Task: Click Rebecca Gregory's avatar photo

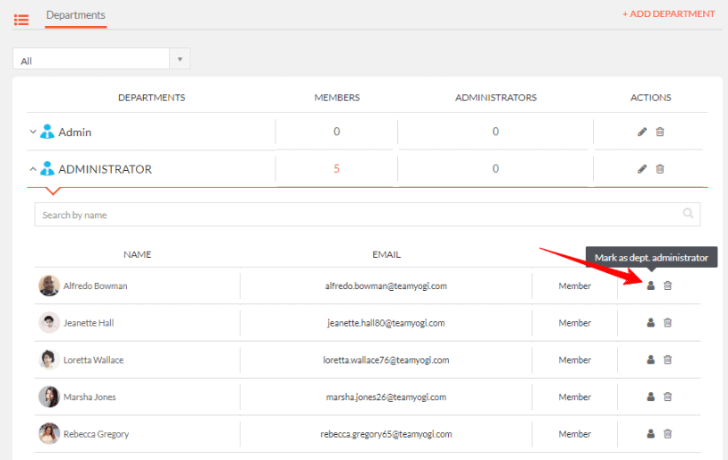Action: [49, 434]
